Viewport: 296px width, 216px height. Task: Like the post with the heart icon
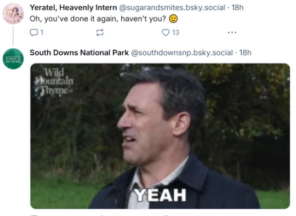tap(166, 32)
